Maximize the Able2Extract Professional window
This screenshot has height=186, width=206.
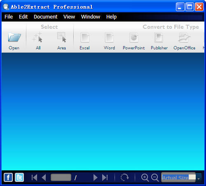coord(190,7)
